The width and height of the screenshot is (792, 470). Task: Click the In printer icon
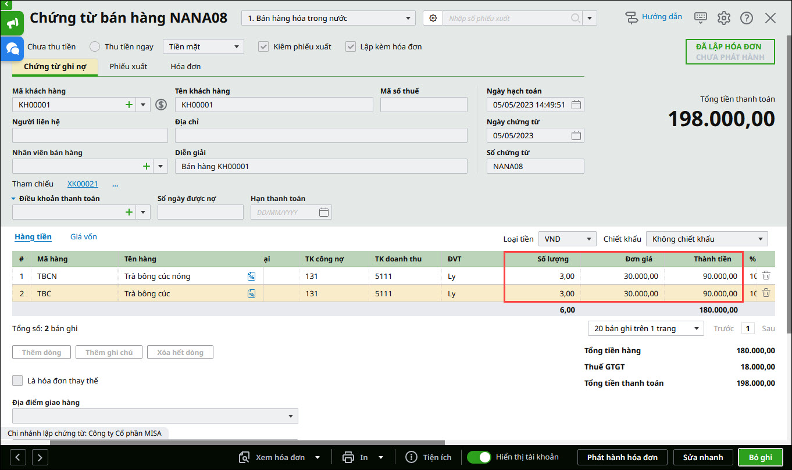[x=348, y=457]
